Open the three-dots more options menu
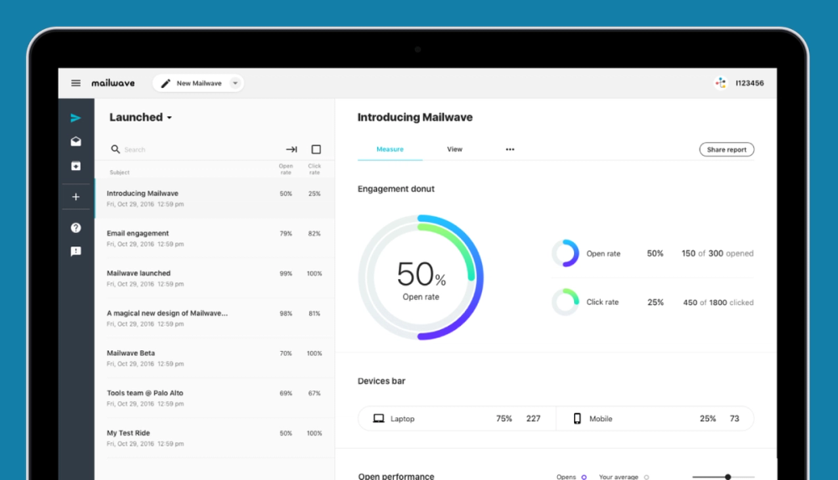This screenshot has height=480, width=838. pos(510,150)
